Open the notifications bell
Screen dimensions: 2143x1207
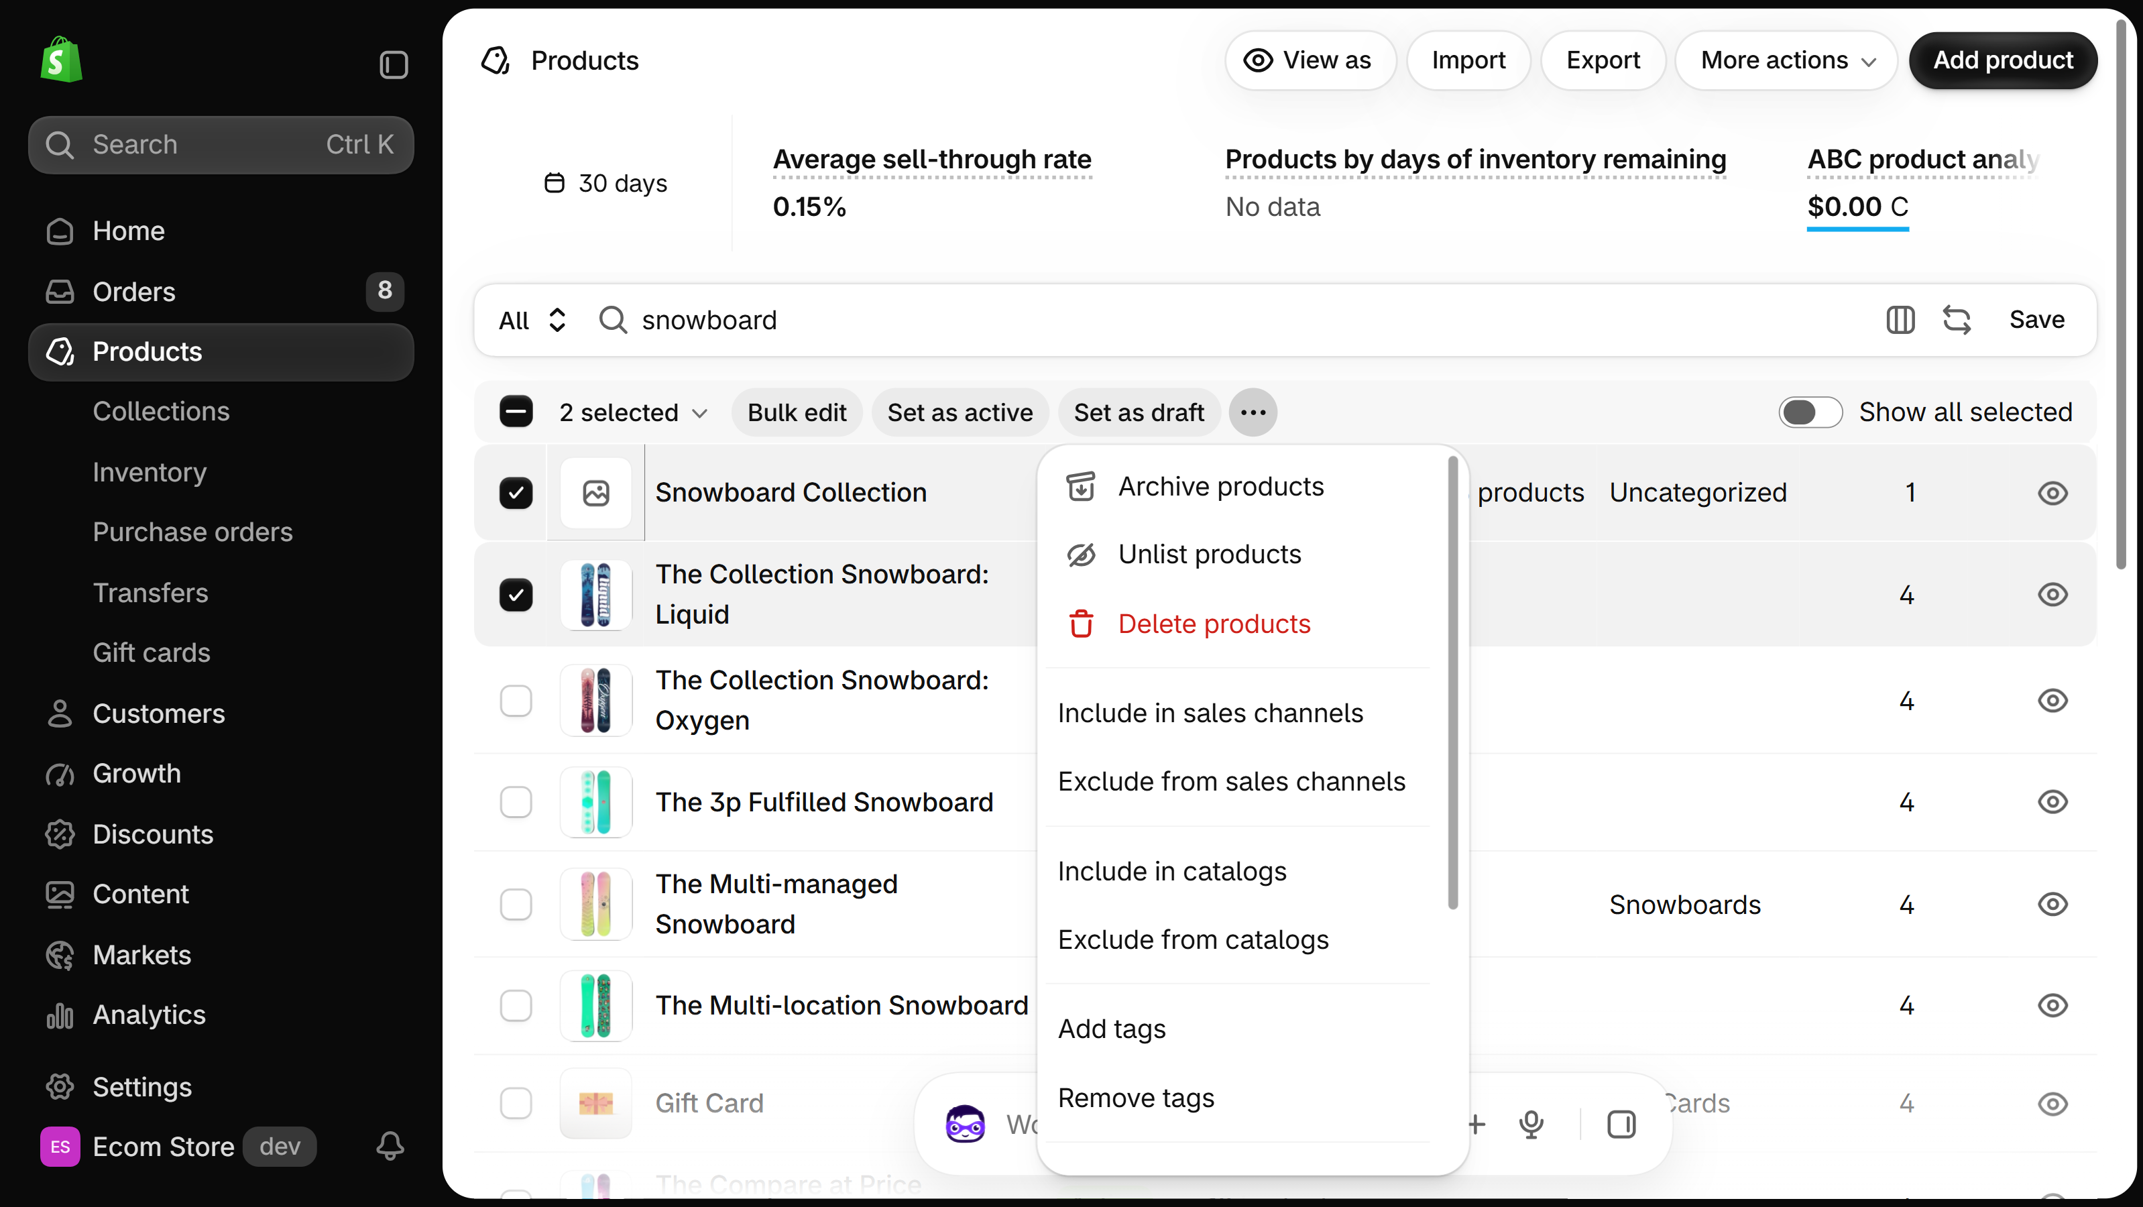390,1146
